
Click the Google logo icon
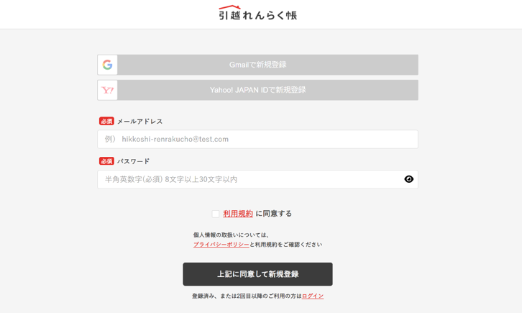tap(108, 65)
